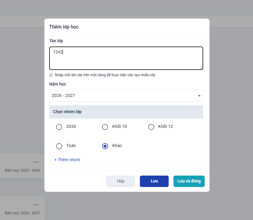Viewport: 253px width, 220px height.
Task: Click the Hủy cancel button
Action: pyautogui.click(x=121, y=181)
